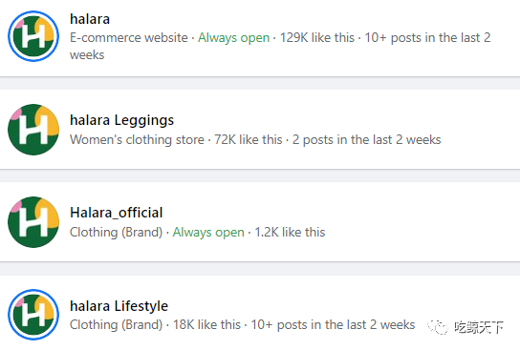The image size is (520, 350).
Task: Click Clothing (Brand) under Halara_official
Action: (x=116, y=233)
